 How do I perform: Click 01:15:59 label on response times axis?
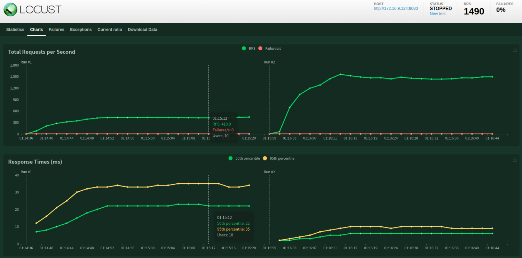click(269, 248)
